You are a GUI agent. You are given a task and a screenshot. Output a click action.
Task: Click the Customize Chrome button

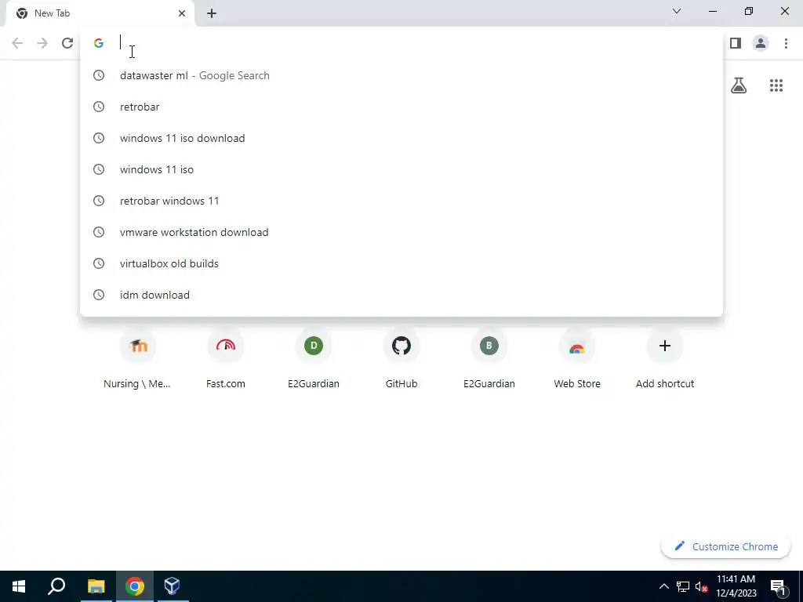tap(725, 546)
